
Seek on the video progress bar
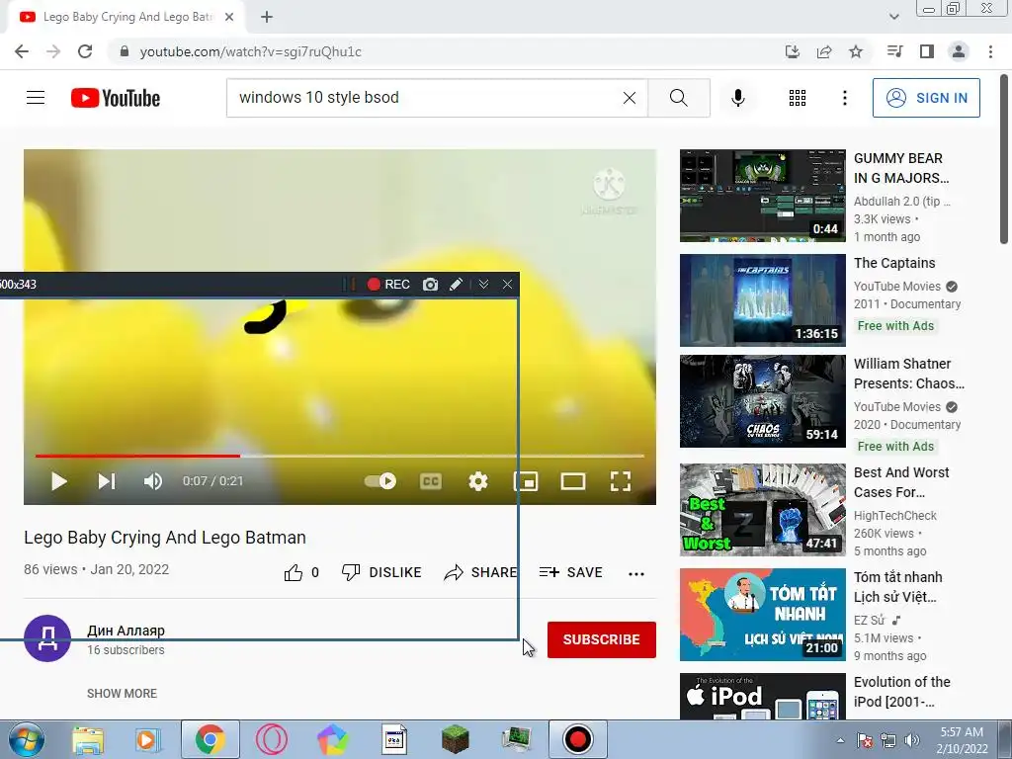340,456
